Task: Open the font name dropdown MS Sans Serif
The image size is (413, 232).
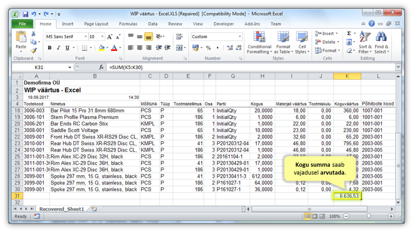Action: [86, 37]
